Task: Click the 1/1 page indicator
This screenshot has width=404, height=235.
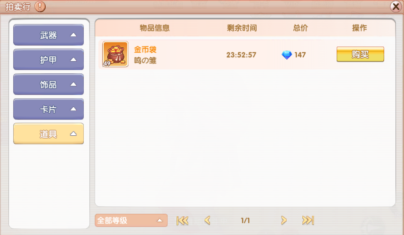Action: point(245,220)
